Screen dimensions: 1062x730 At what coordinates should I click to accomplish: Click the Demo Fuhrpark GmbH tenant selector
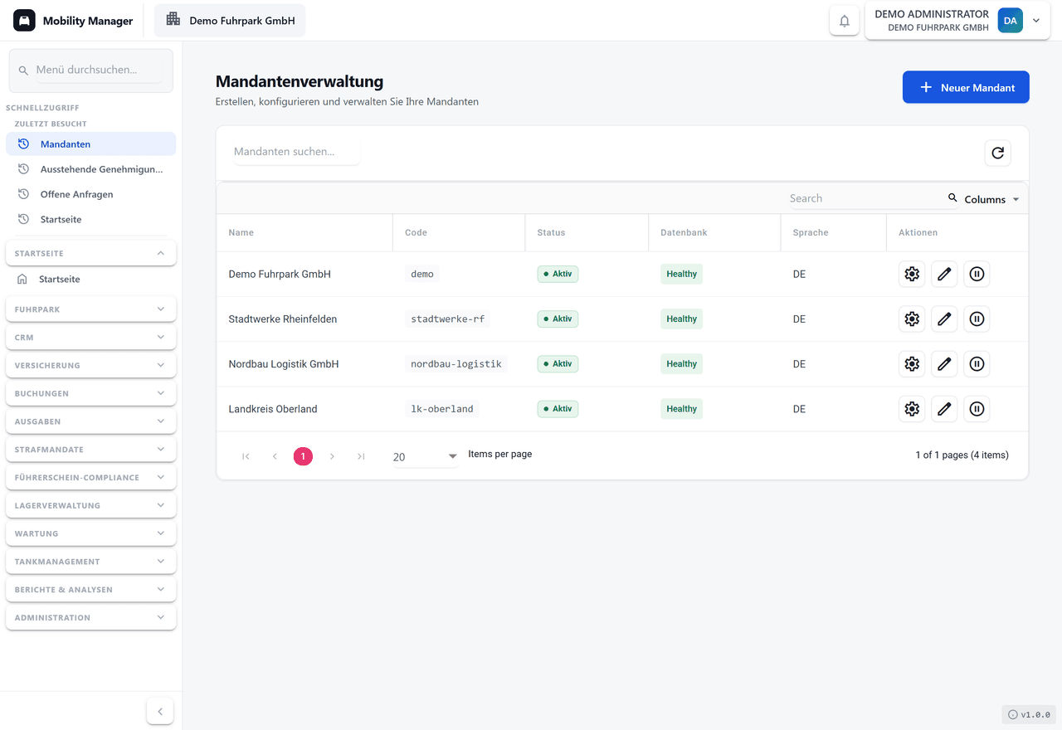230,21
